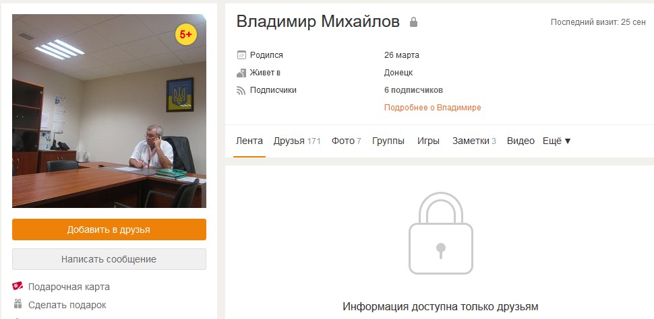The image size is (654, 319).
Task: Go to the Группы tab
Action: [388, 141]
